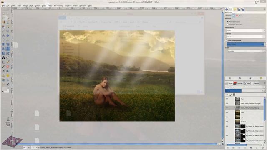Viewport: 267px width, 150px height.
Task: Select the Heal tool
Action: [x=8, y=75]
